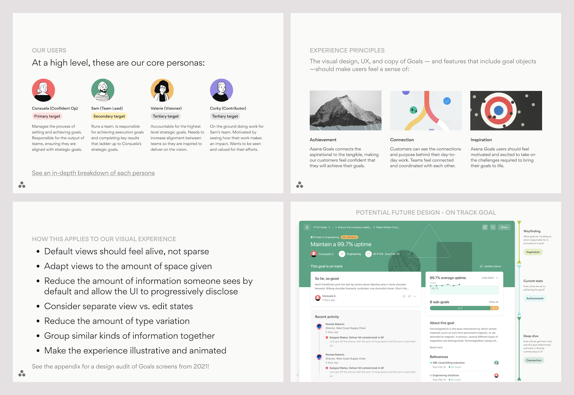Click first Pamela Roberts activity avatar
Screen dimensions: 574x395
point(319,326)
